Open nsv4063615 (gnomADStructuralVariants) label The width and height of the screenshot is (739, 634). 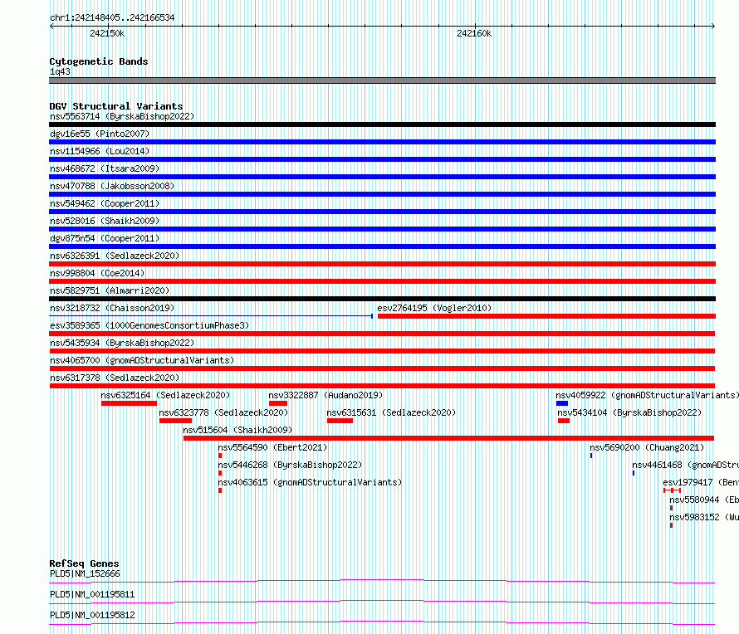click(310, 482)
